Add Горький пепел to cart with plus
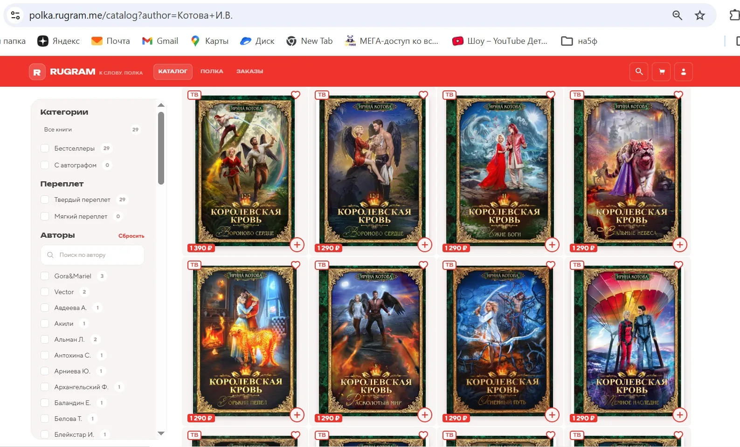Image resolution: width=740 pixels, height=447 pixels. point(297,415)
